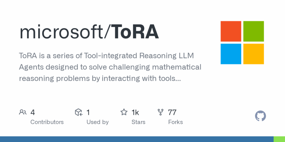This screenshot has width=285, height=142.
Task: Click the Forks label
Action: pos(175,122)
